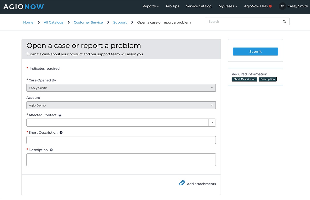Click the paperclip attachment icon

click(x=182, y=183)
